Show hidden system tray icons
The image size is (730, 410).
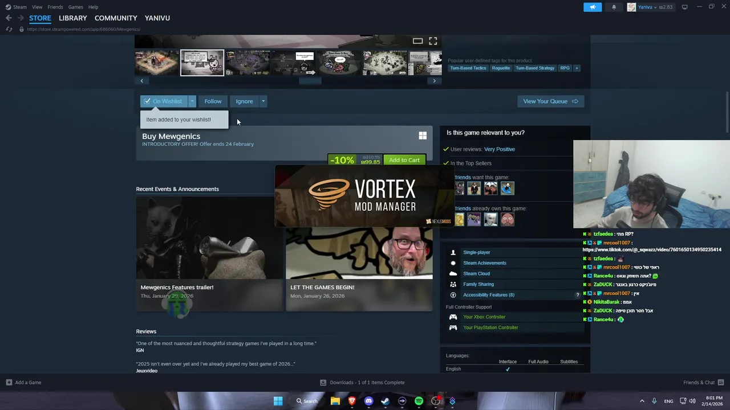(642, 401)
